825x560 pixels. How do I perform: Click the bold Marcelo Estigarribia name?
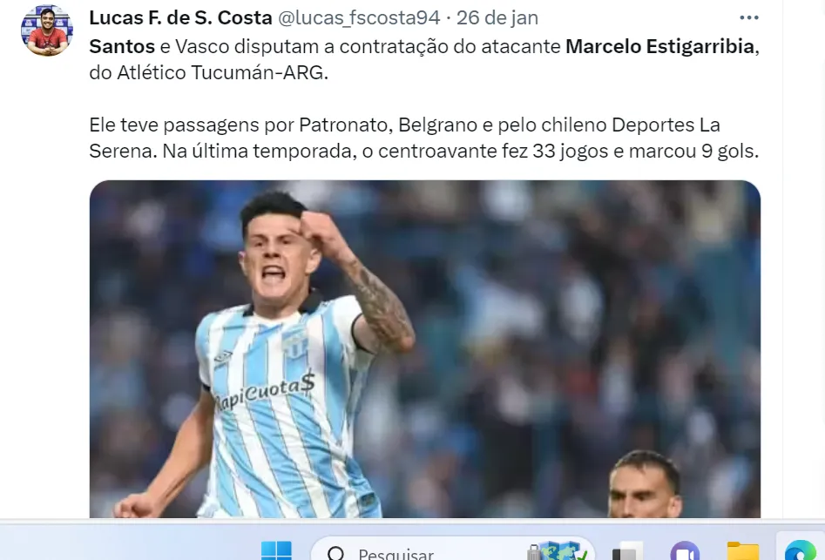[660, 46]
